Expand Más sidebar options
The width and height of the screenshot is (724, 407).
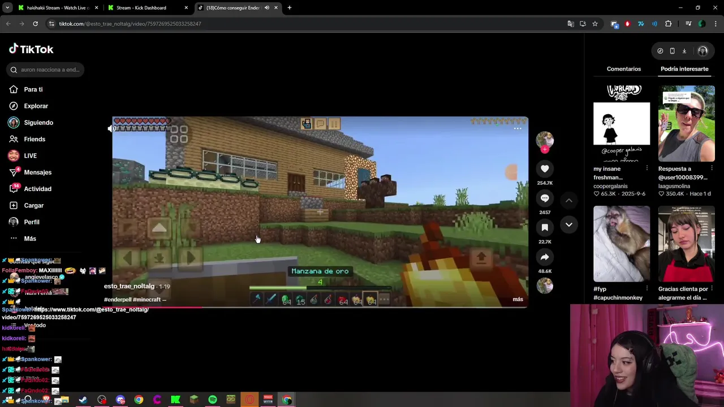30,239
